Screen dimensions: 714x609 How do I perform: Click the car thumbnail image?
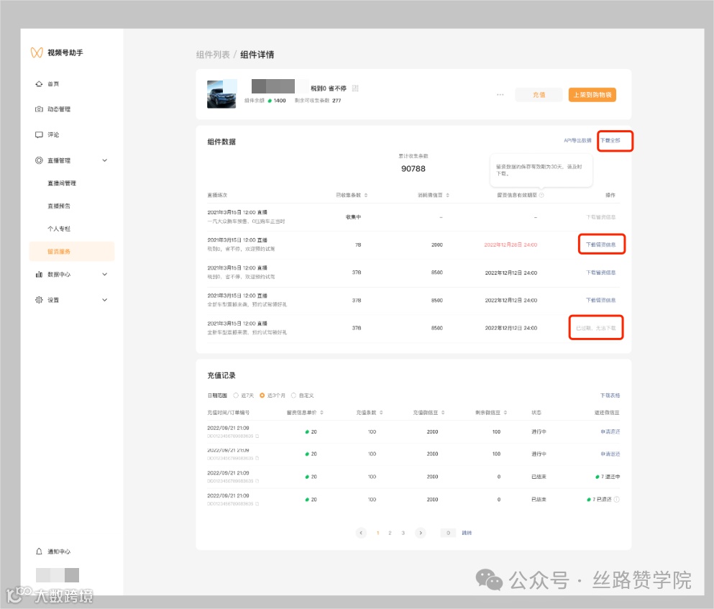pos(221,94)
